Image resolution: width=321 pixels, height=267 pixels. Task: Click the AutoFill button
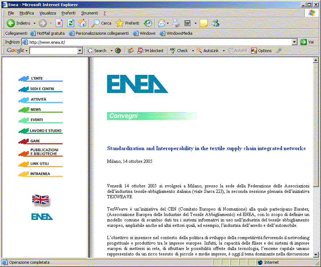coord(238,51)
